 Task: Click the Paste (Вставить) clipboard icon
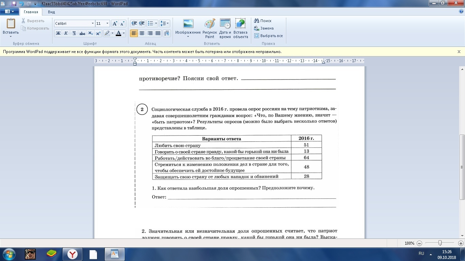pyautogui.click(x=11, y=24)
